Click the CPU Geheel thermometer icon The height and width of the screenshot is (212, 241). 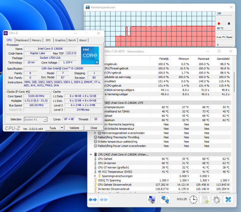(x=95, y=159)
